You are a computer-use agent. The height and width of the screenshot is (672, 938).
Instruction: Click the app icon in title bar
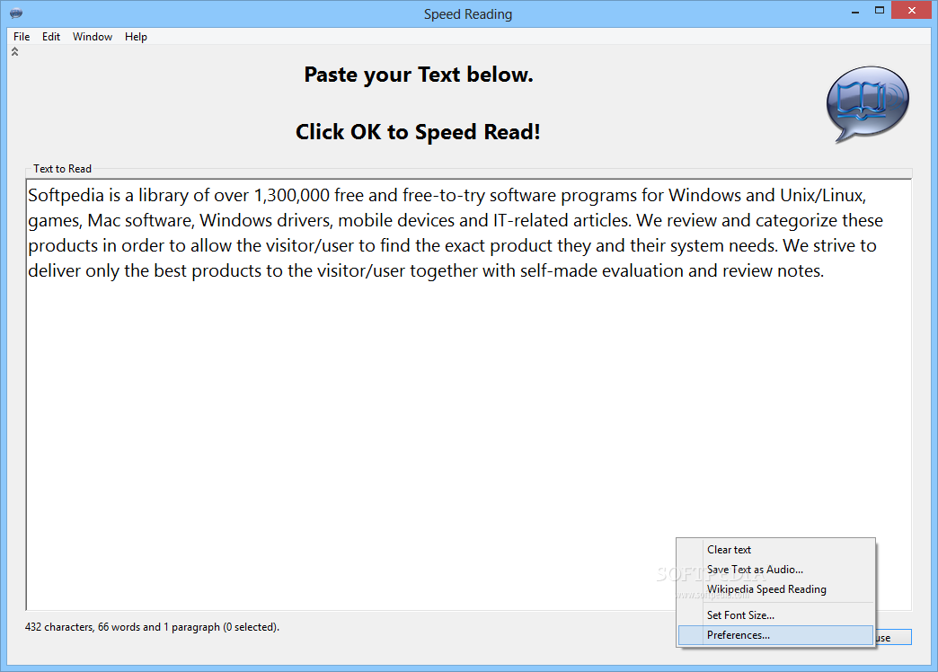click(16, 13)
